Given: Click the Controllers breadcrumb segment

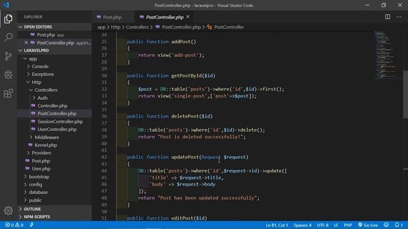Looking at the screenshot, I should pos(137,27).
